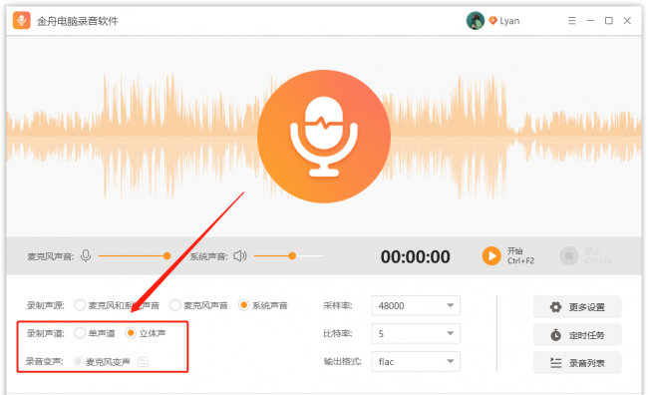This screenshot has width=648, height=395.
Task: Start recording with the orange play button
Action: click(x=491, y=256)
